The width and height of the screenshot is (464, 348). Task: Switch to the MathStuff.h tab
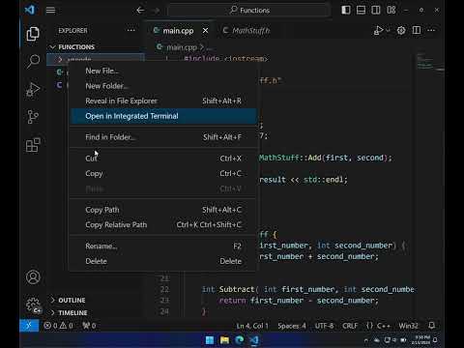tap(246, 31)
